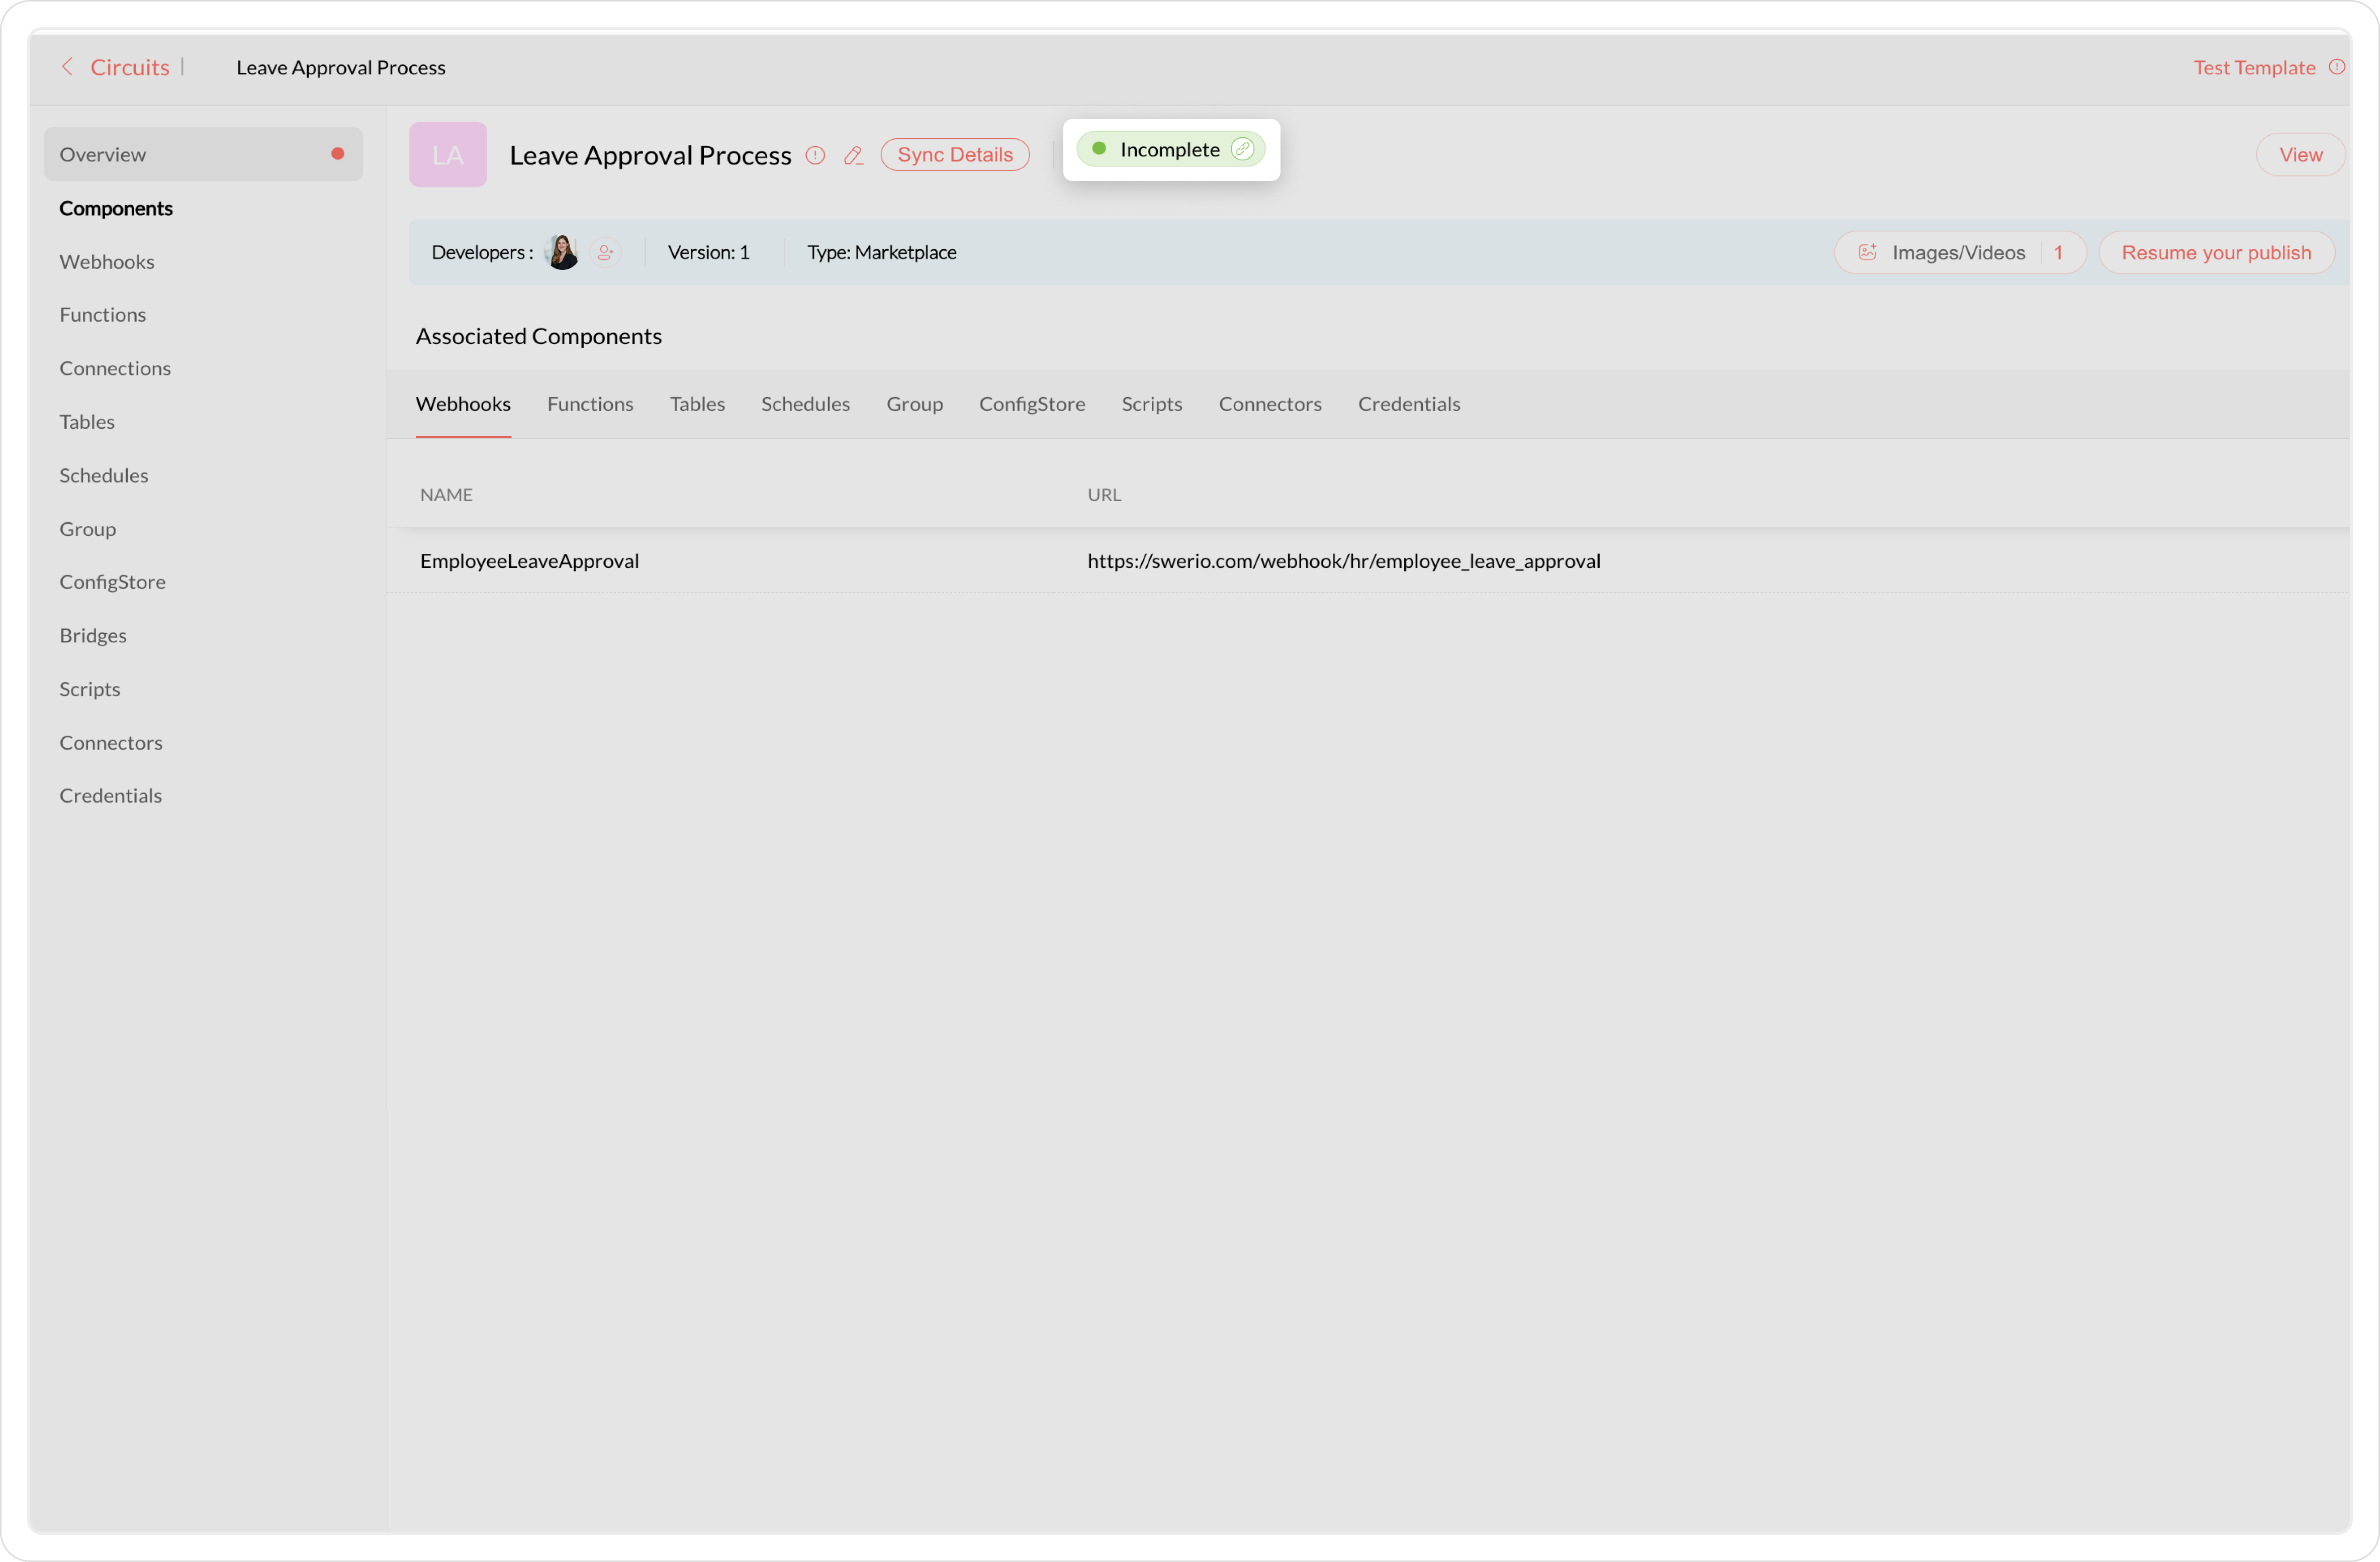
Task: Open Scripts in the left sidebar
Action: coord(90,690)
